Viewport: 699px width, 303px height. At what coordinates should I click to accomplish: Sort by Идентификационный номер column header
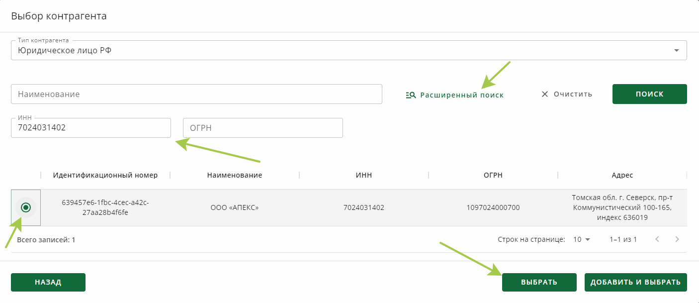[x=105, y=175]
